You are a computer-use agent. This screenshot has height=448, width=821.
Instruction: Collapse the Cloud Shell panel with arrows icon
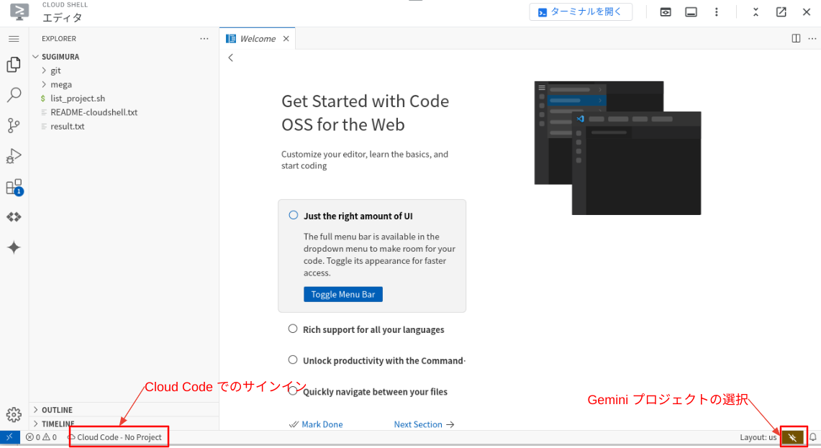click(756, 12)
